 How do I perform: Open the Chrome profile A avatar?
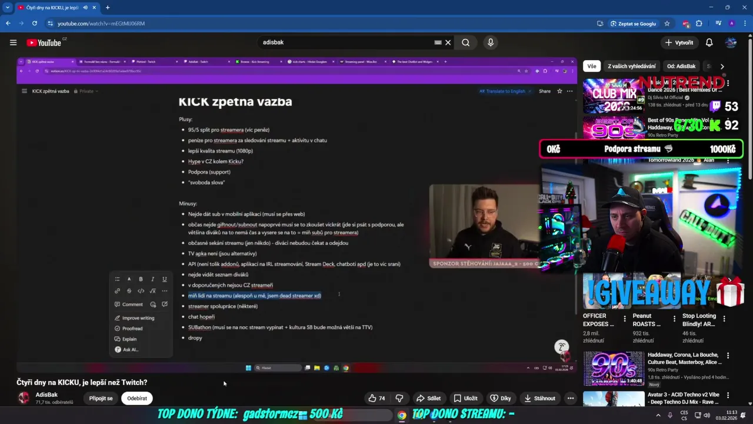[731, 24]
